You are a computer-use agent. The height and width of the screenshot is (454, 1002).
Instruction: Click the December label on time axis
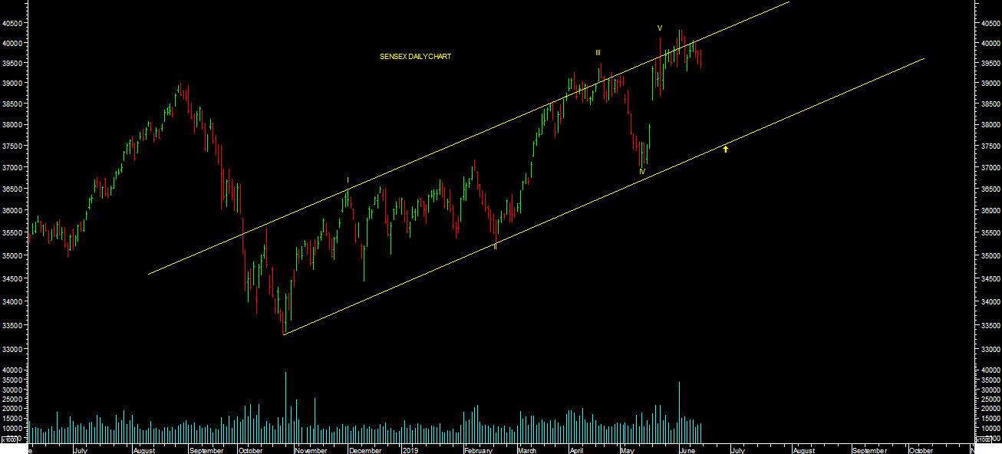coord(364,451)
